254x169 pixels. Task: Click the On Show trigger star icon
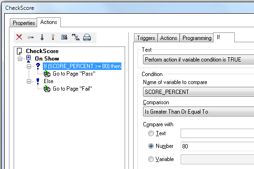pos(29,58)
